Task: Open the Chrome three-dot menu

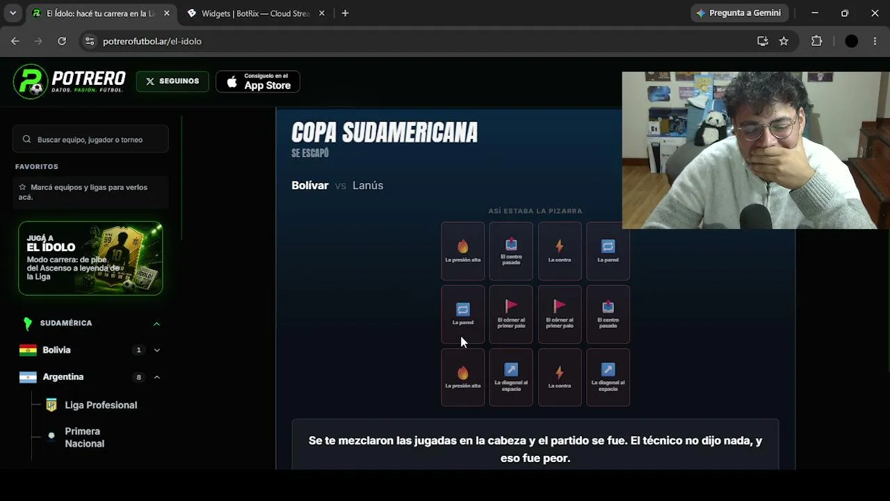Action: tap(875, 41)
